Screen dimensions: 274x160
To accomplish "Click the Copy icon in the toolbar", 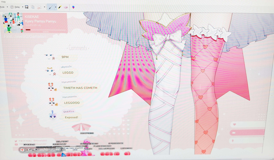I will [33, 7].
